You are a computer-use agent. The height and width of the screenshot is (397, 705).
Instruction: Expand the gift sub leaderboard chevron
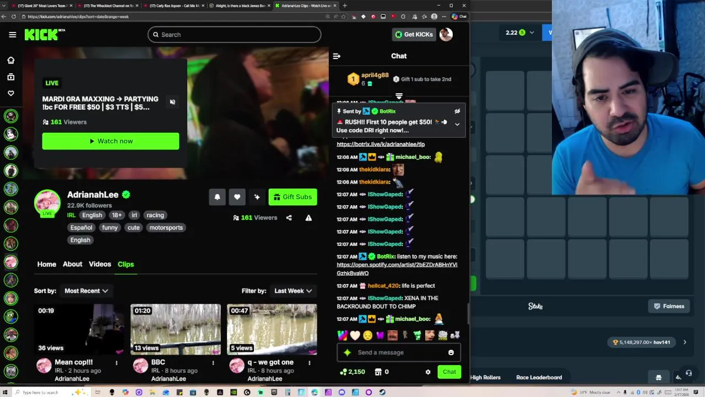[399, 96]
